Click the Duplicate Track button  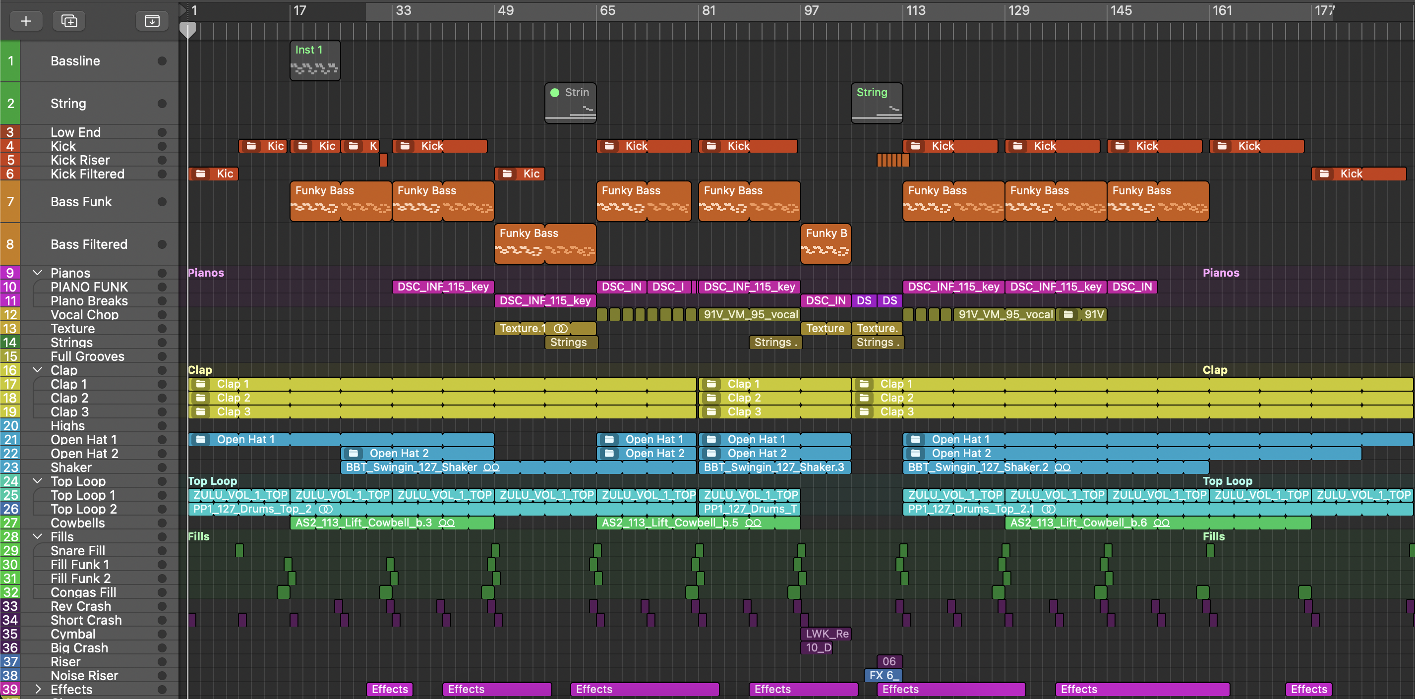68,21
